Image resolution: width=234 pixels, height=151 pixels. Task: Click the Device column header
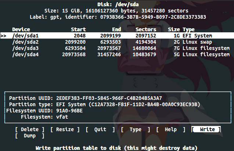21,29
